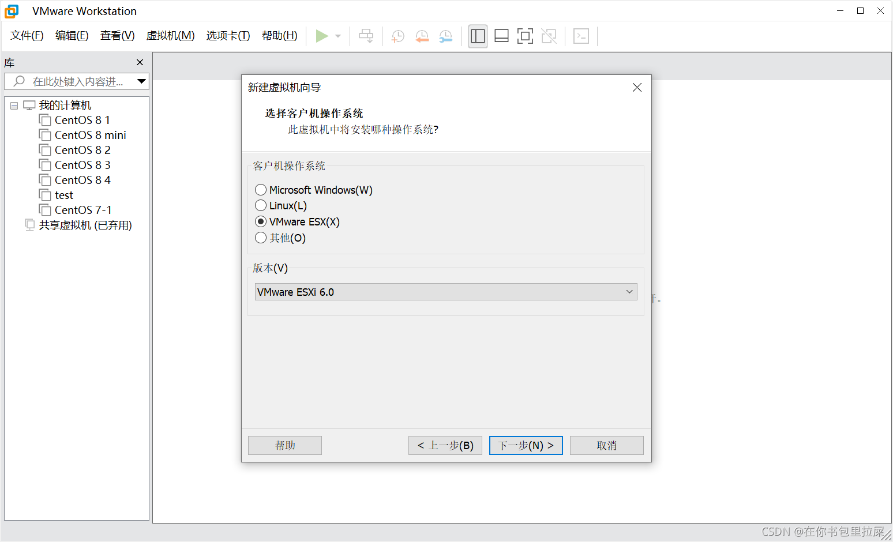This screenshot has height=542, width=893.
Task: Close the New Virtual Machine Wizard dialog
Action: tap(637, 88)
